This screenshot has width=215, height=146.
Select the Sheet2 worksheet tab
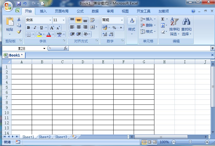point(45,137)
